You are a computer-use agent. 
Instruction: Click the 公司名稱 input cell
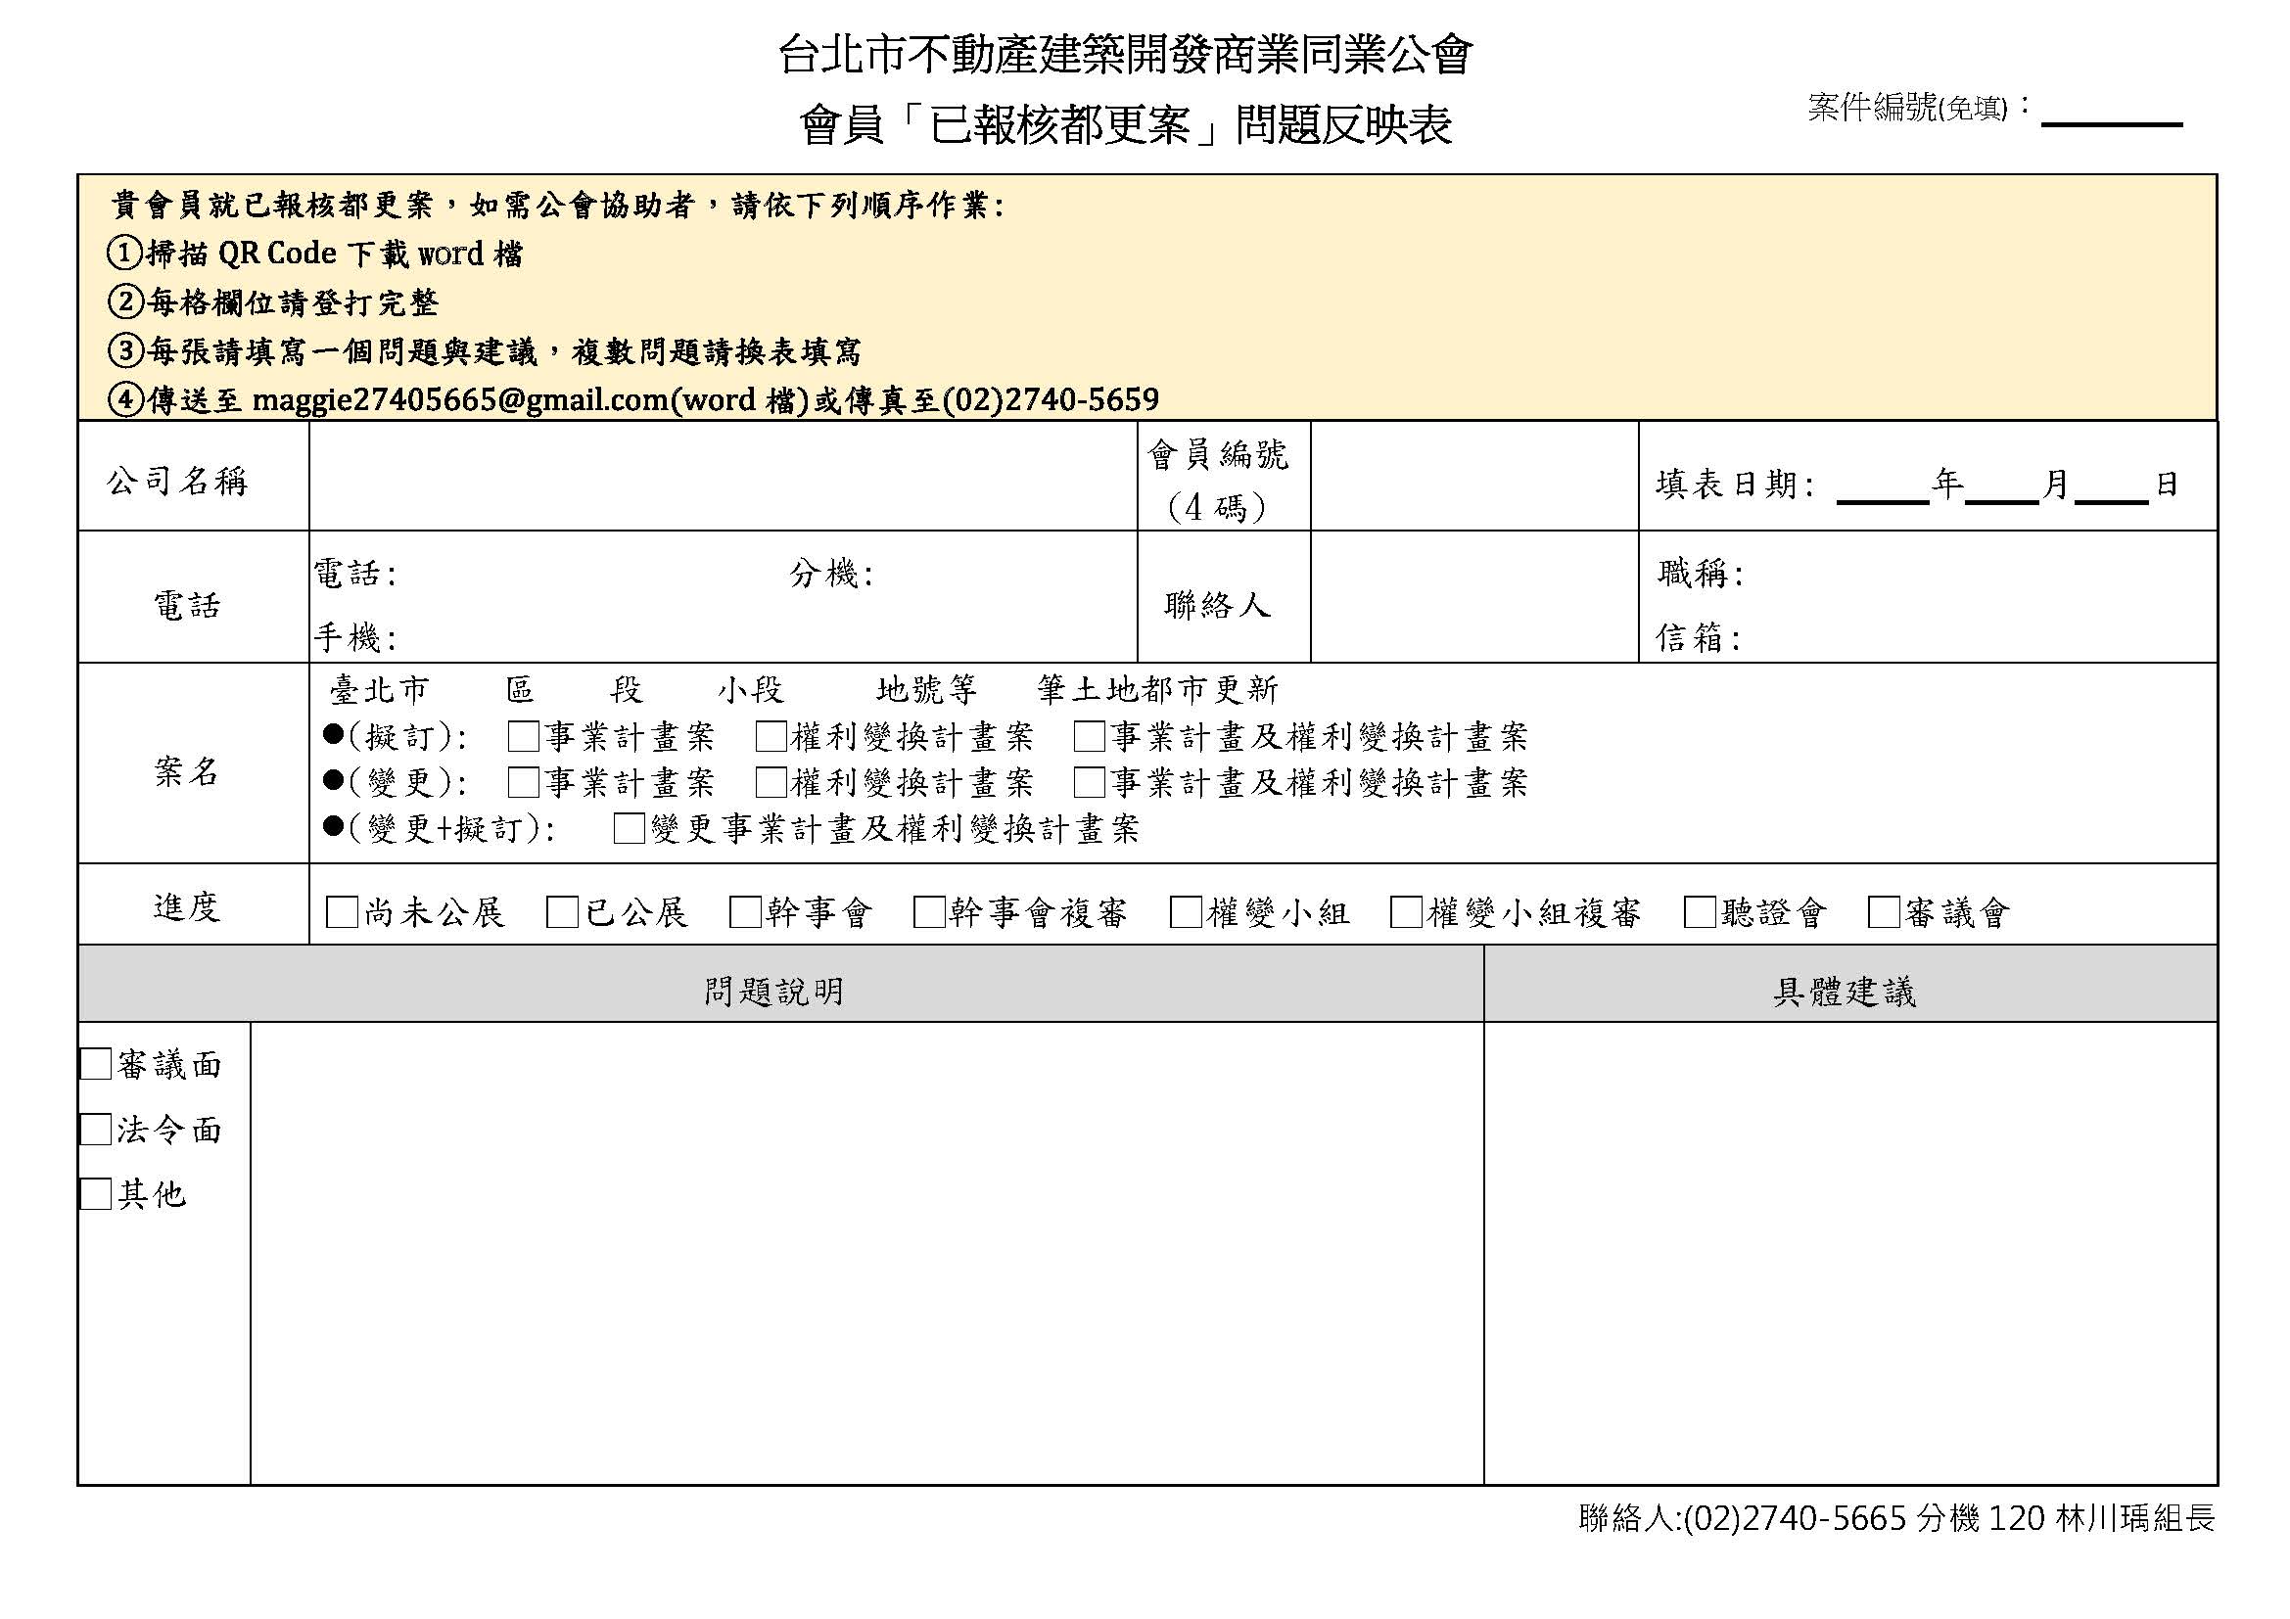(723, 477)
